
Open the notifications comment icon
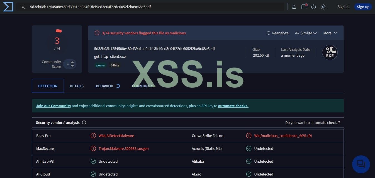coord(304,7)
